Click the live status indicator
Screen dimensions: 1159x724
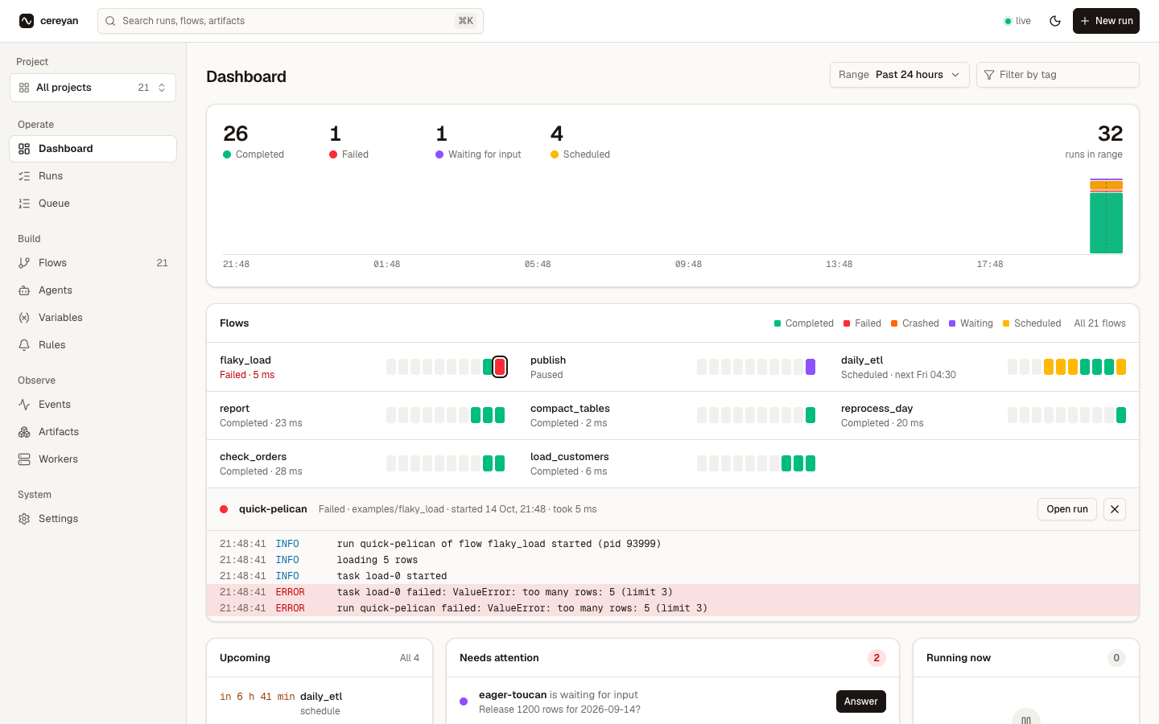coord(1017,21)
